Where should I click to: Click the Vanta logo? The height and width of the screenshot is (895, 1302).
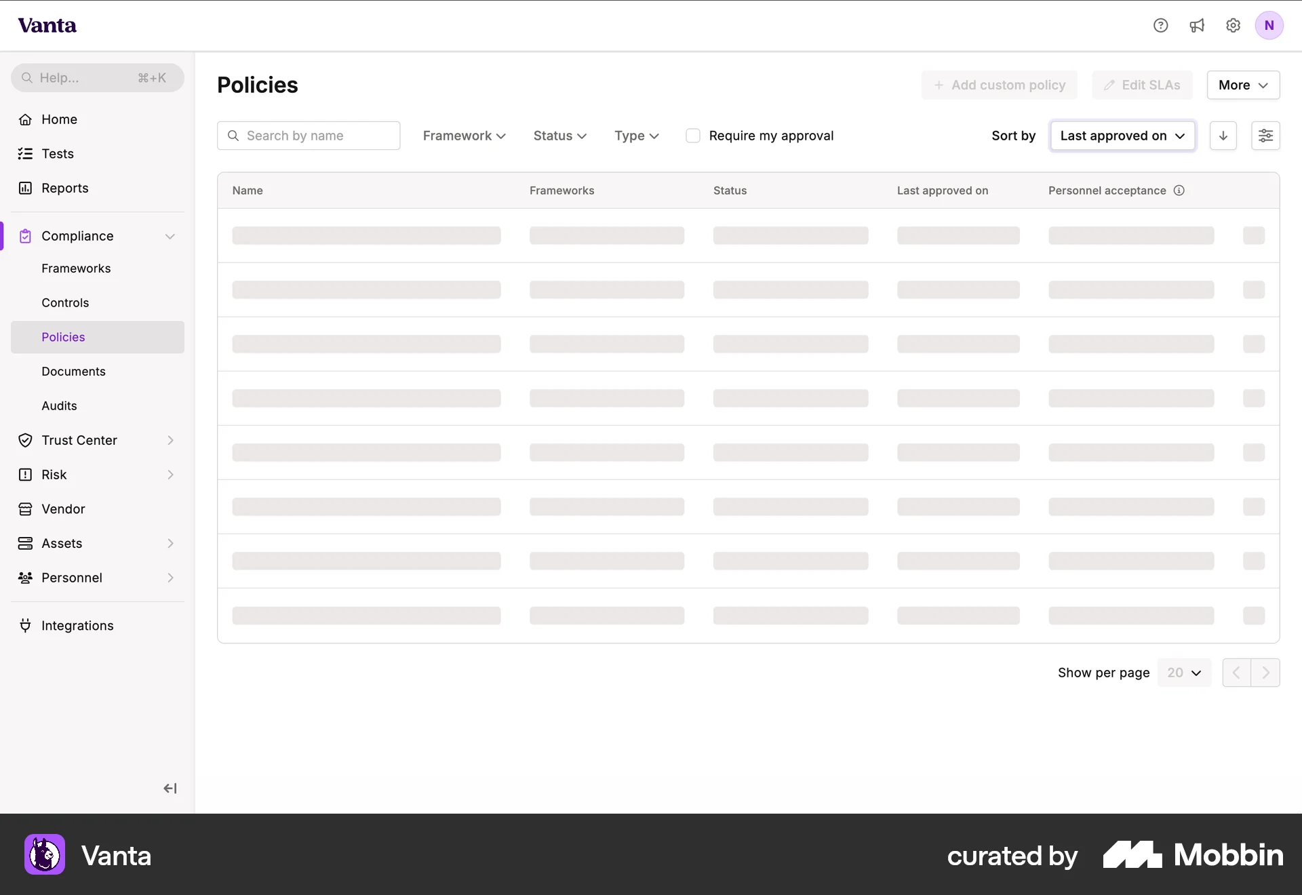47,25
